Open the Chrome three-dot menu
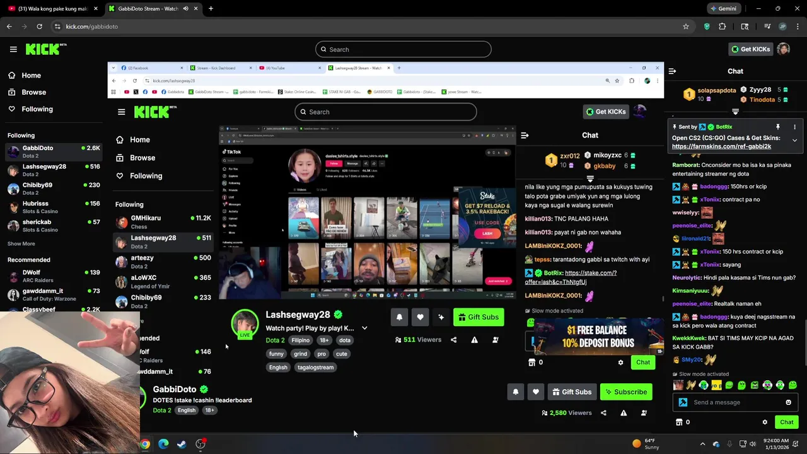The height and width of the screenshot is (454, 807). 798,26
